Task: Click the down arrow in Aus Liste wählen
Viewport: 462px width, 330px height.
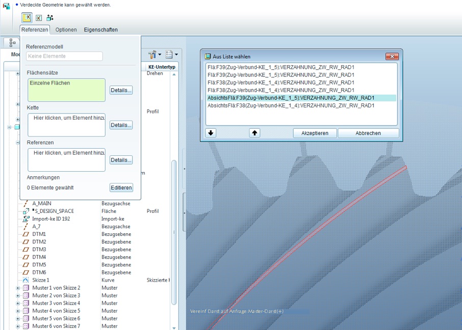Action: pyautogui.click(x=211, y=133)
